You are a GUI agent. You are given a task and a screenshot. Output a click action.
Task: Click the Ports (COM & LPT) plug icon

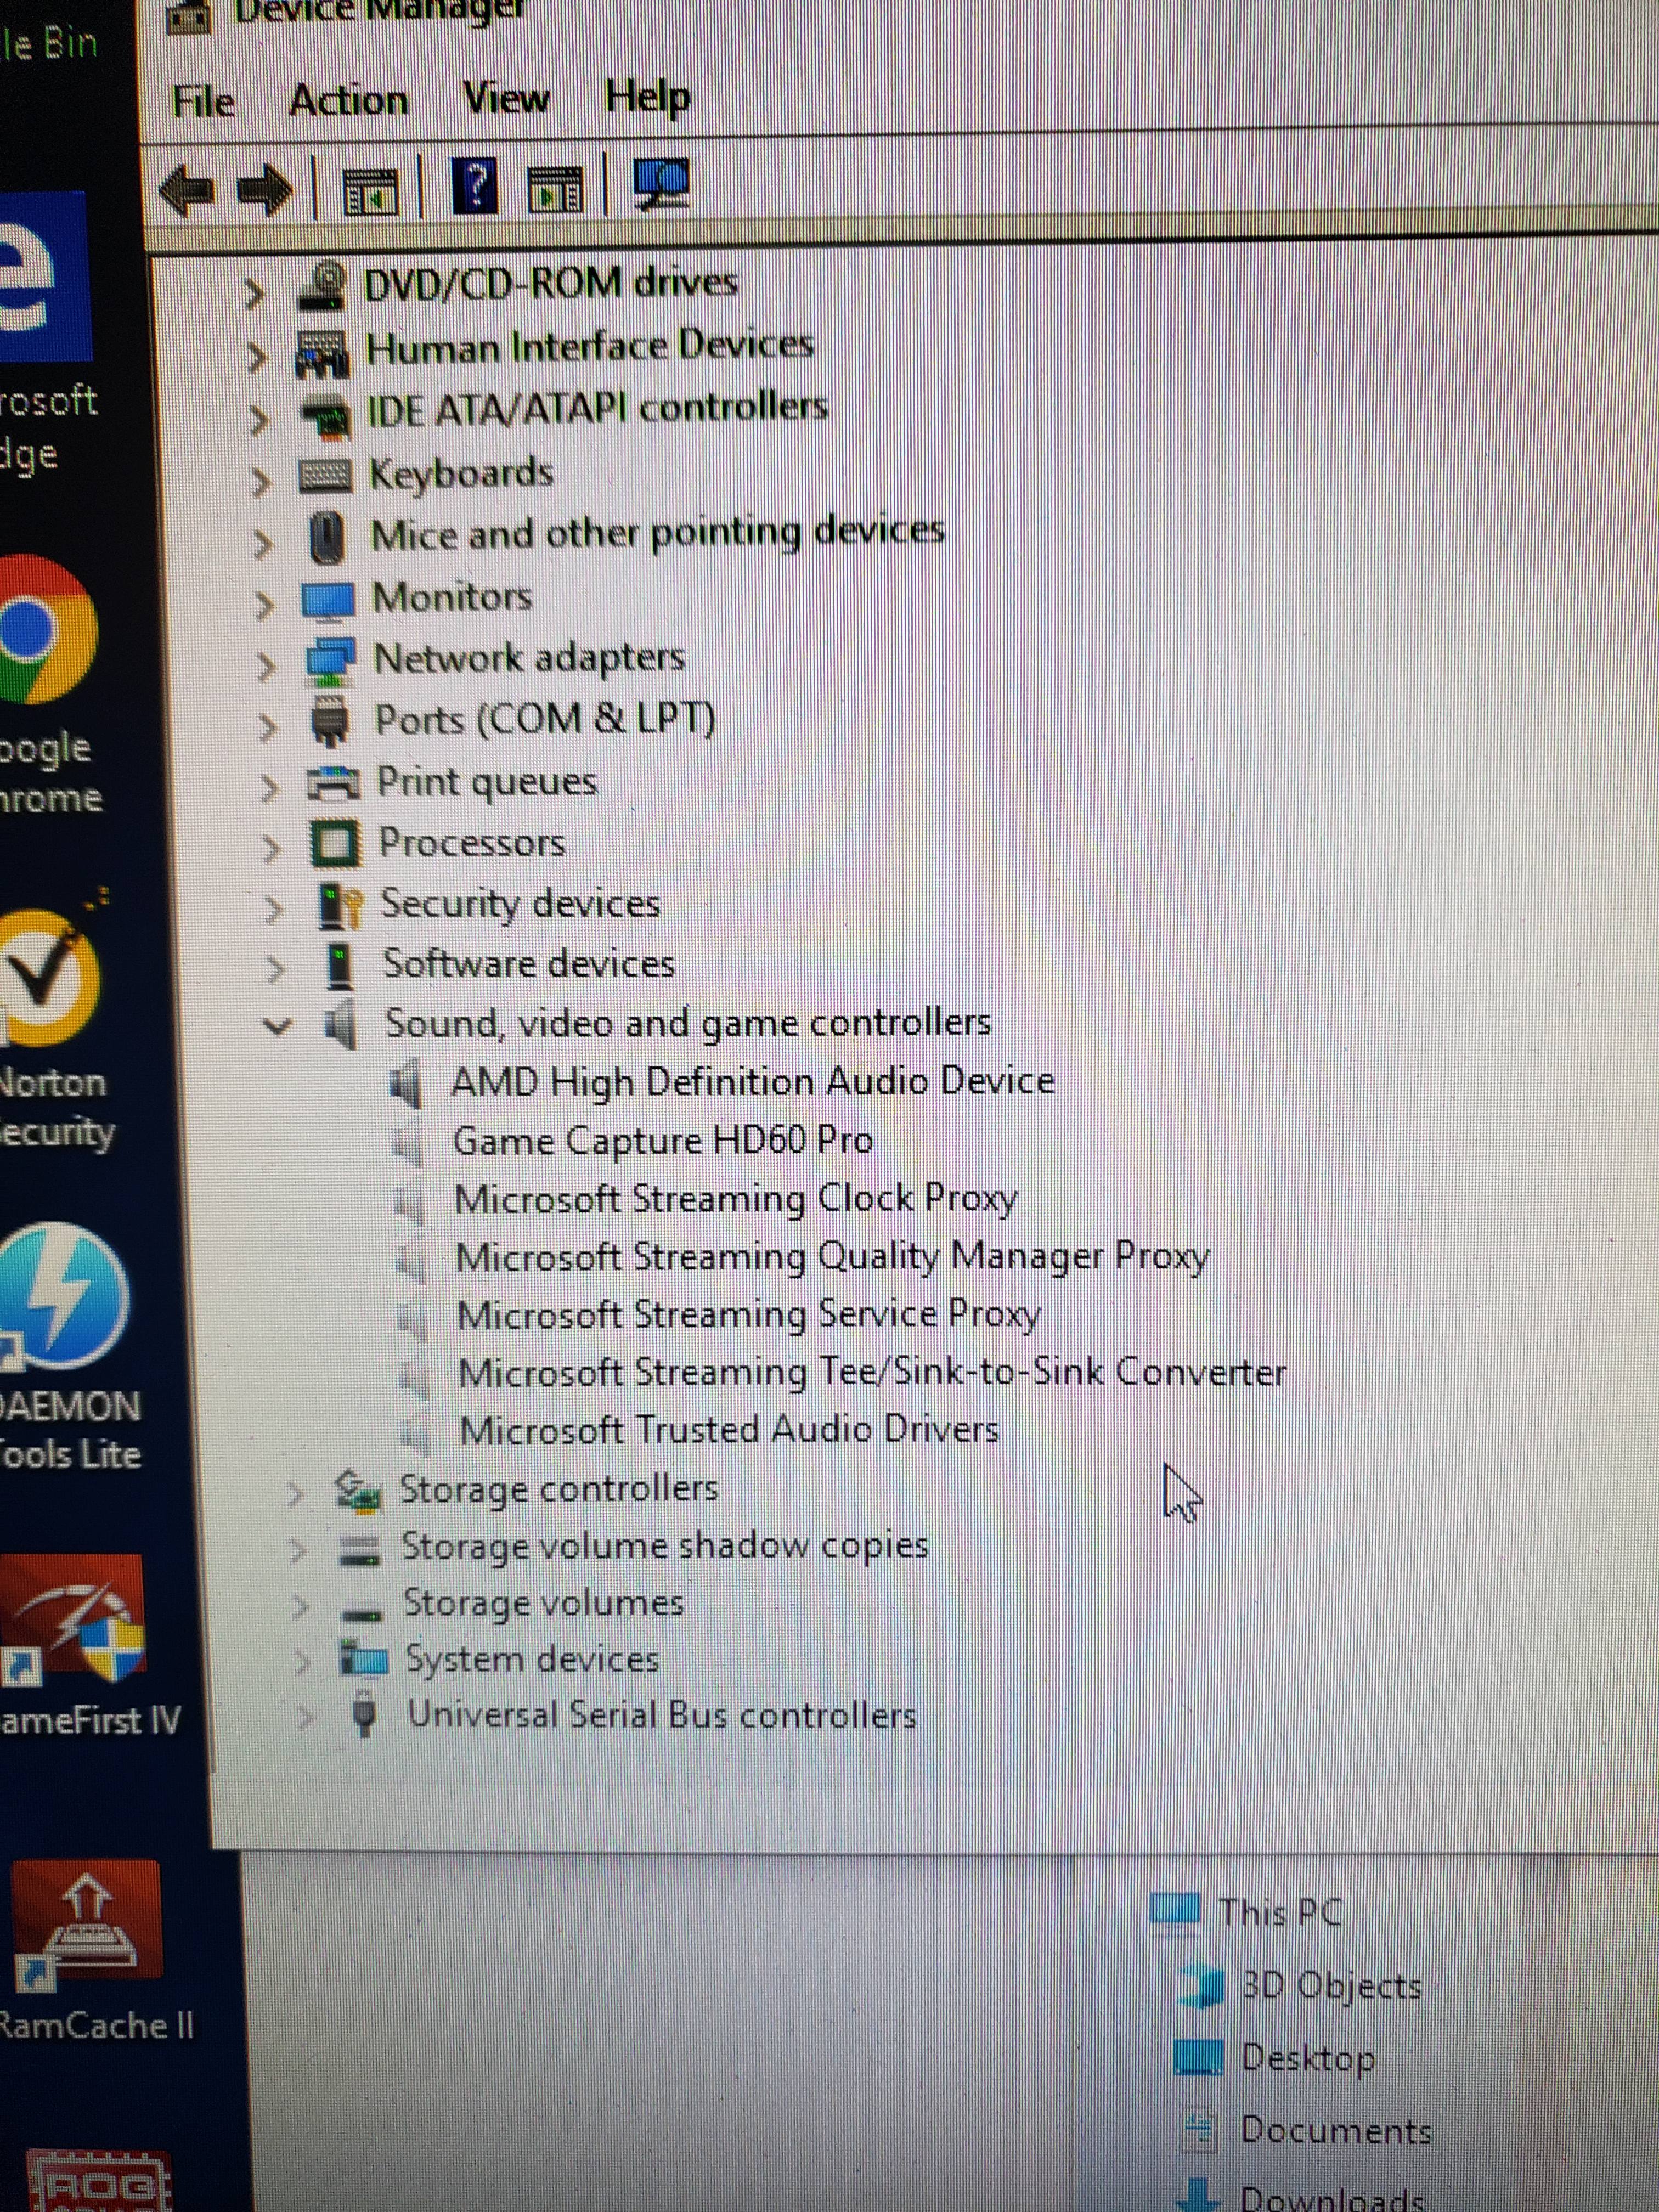330,722
